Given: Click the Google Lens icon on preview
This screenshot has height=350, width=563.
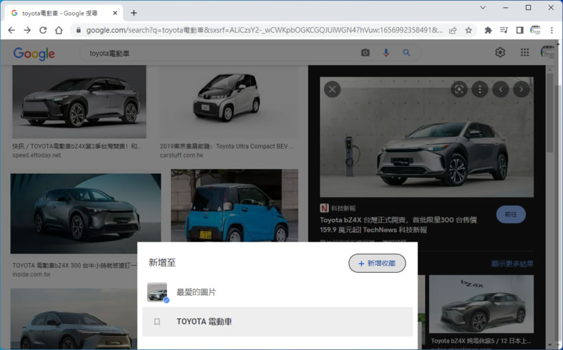Looking at the screenshot, I should [459, 89].
